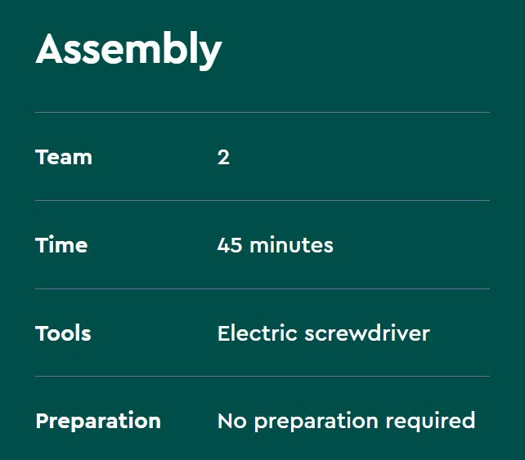
Task: Click the letter A in Assembly
Action: 51,50
